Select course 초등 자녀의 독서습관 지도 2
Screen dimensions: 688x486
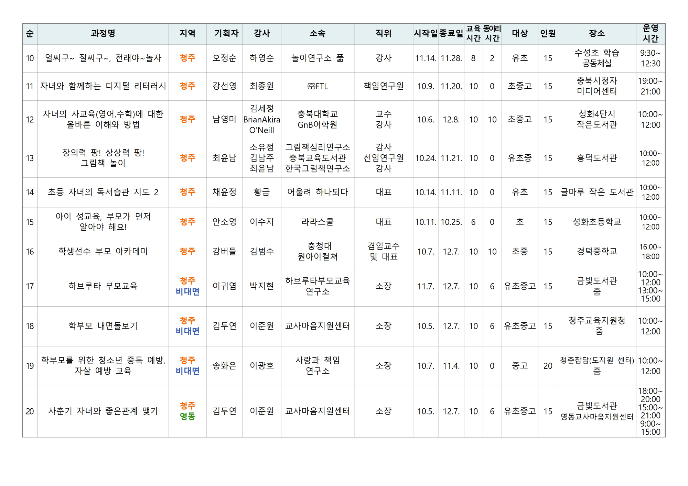(103, 192)
